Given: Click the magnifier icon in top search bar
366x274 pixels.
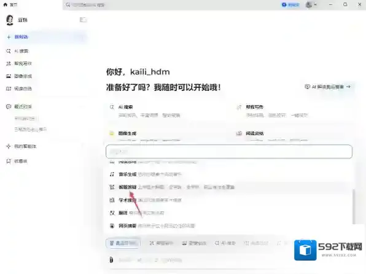Looking at the screenshot, I should (68, 5).
